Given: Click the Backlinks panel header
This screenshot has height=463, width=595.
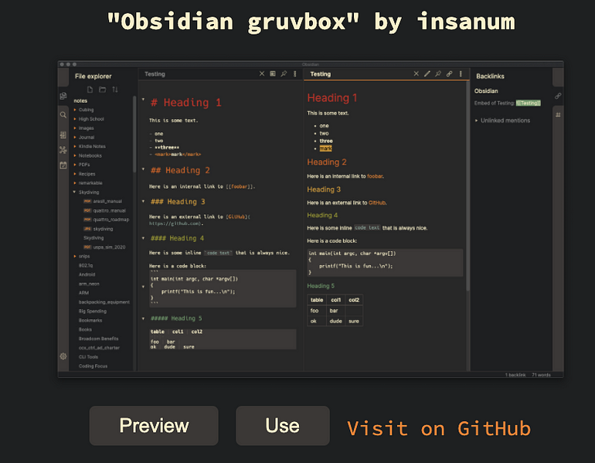Looking at the screenshot, I should click(490, 77).
